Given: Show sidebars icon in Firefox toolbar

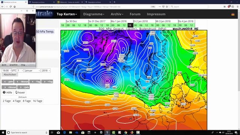Looking at the screenshot, I should pyautogui.click(x=233, y=7).
